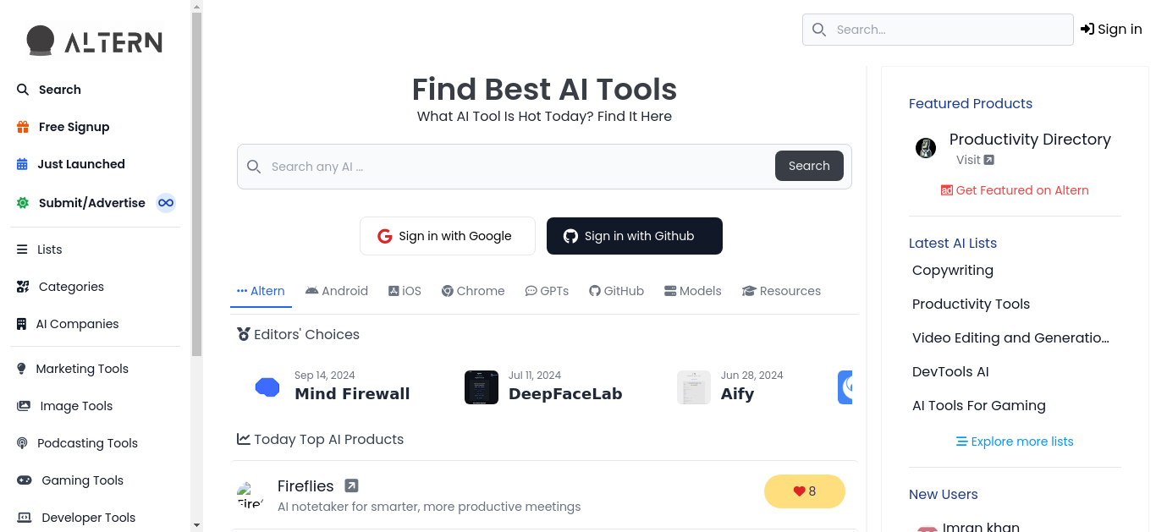Click the icon beside Categories
The width and height of the screenshot is (1156, 532).
pos(23,287)
